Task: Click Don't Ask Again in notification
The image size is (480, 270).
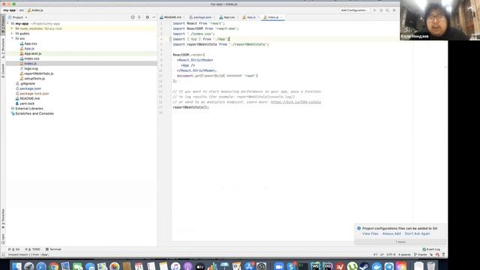Action: pos(417,234)
